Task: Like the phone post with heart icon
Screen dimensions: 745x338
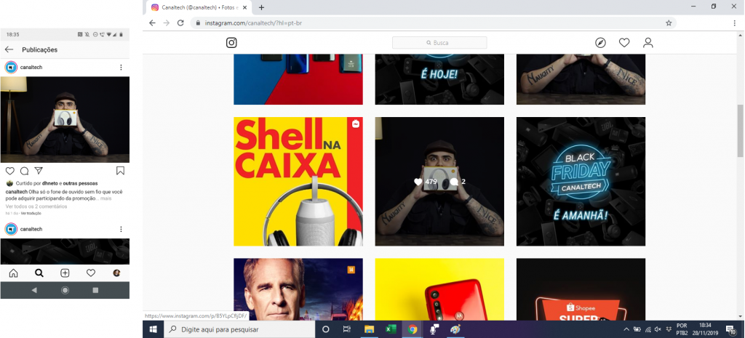Action: click(10, 170)
